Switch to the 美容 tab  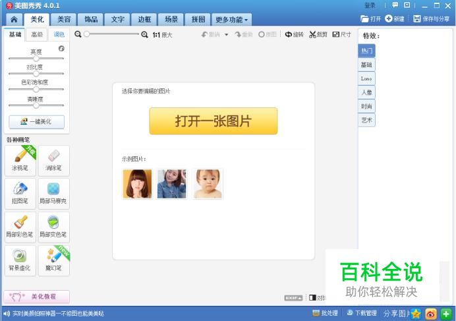coord(64,20)
